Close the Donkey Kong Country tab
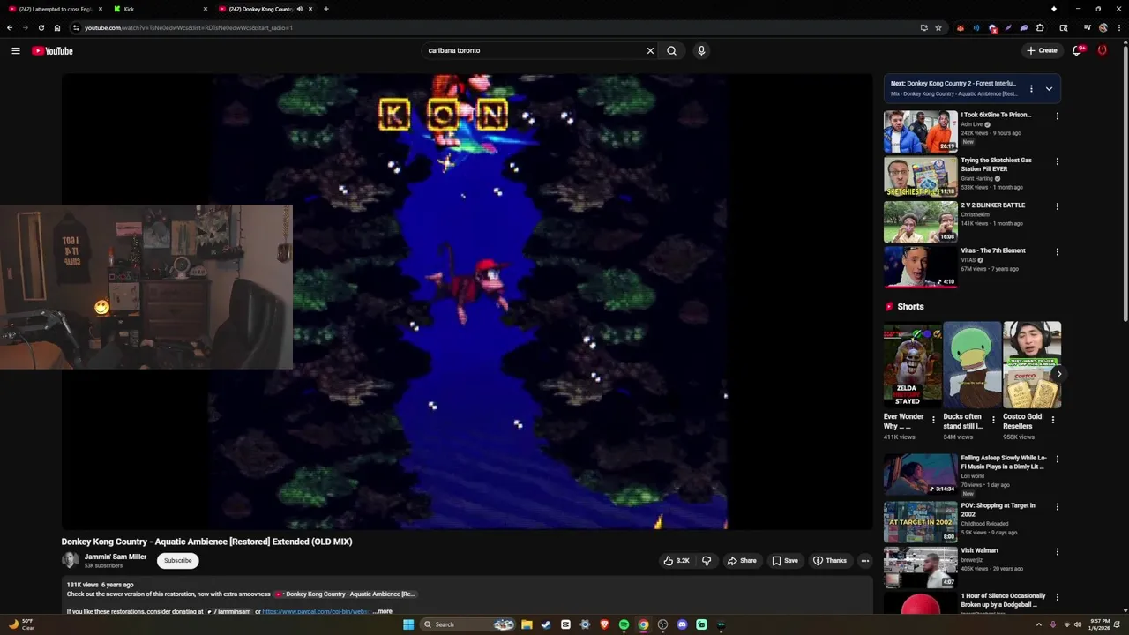 310,9
